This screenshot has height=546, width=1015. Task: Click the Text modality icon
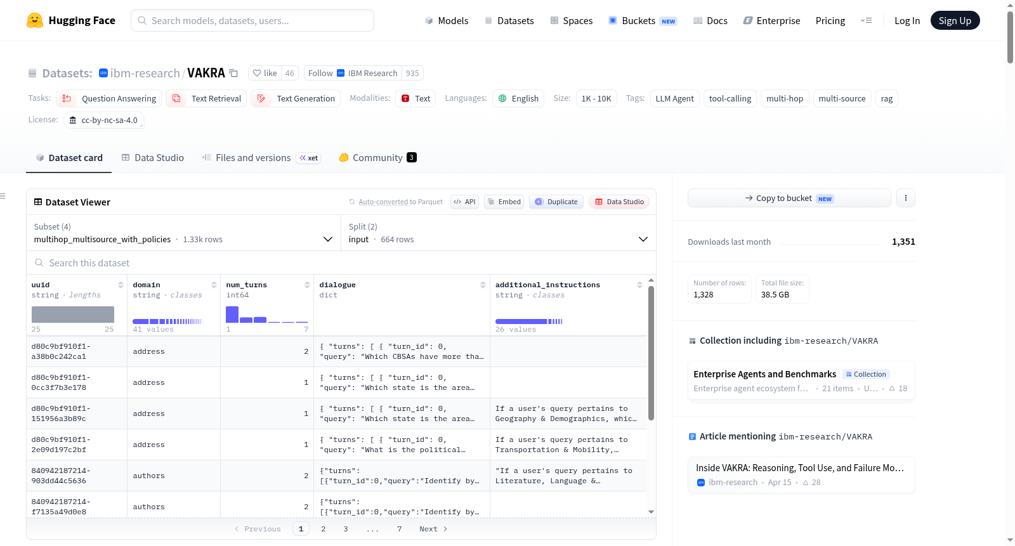pyautogui.click(x=405, y=98)
